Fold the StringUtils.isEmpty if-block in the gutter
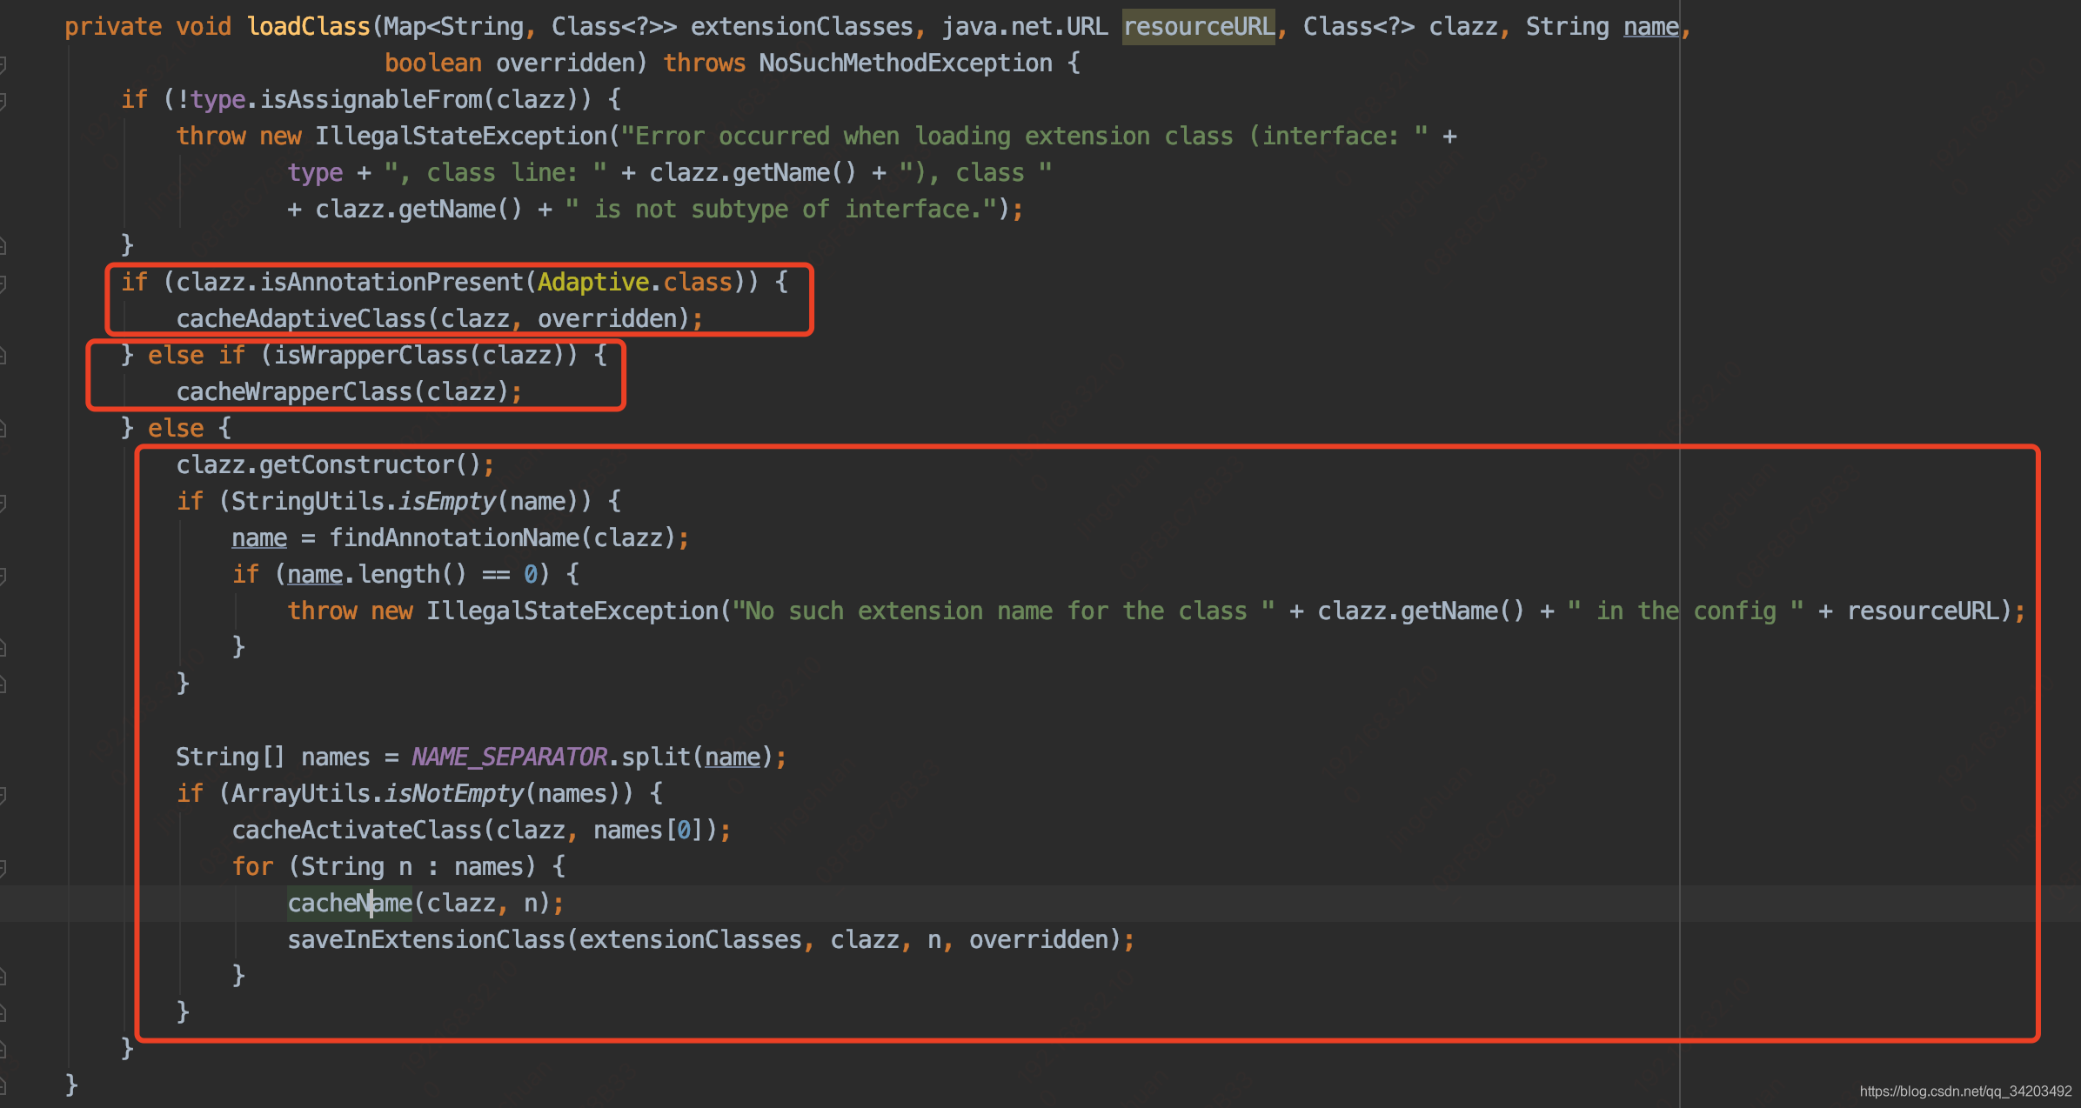 tap(3, 503)
